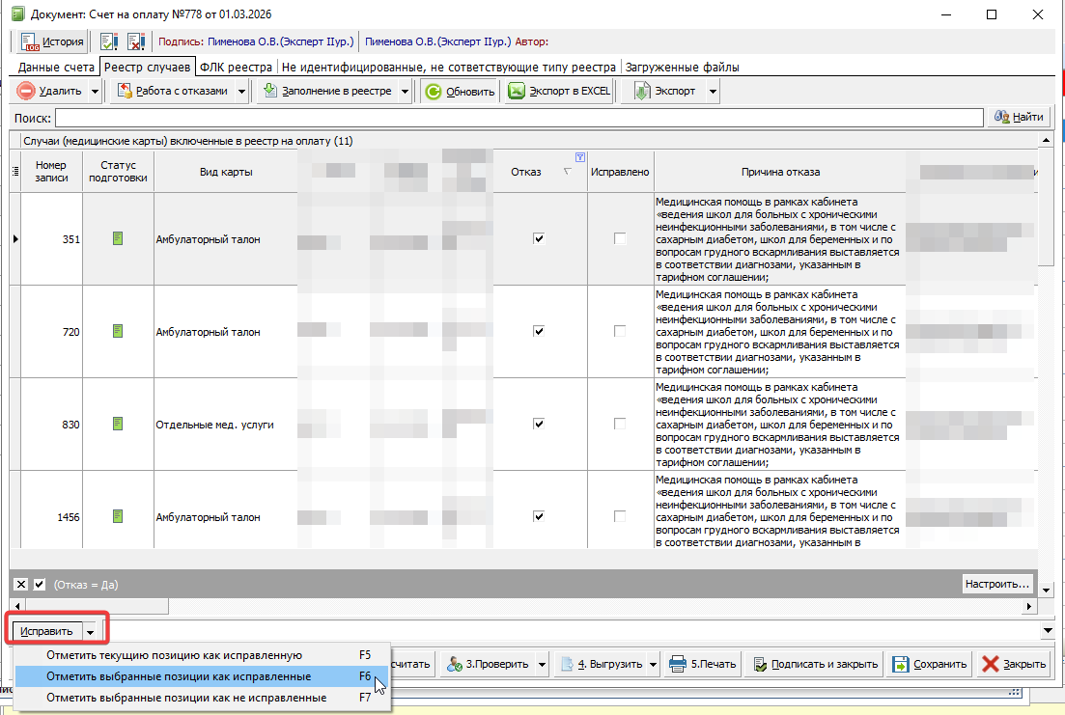Click the green card status icon in row 720
Image resolution: width=1065 pixels, height=715 pixels.
point(118,331)
